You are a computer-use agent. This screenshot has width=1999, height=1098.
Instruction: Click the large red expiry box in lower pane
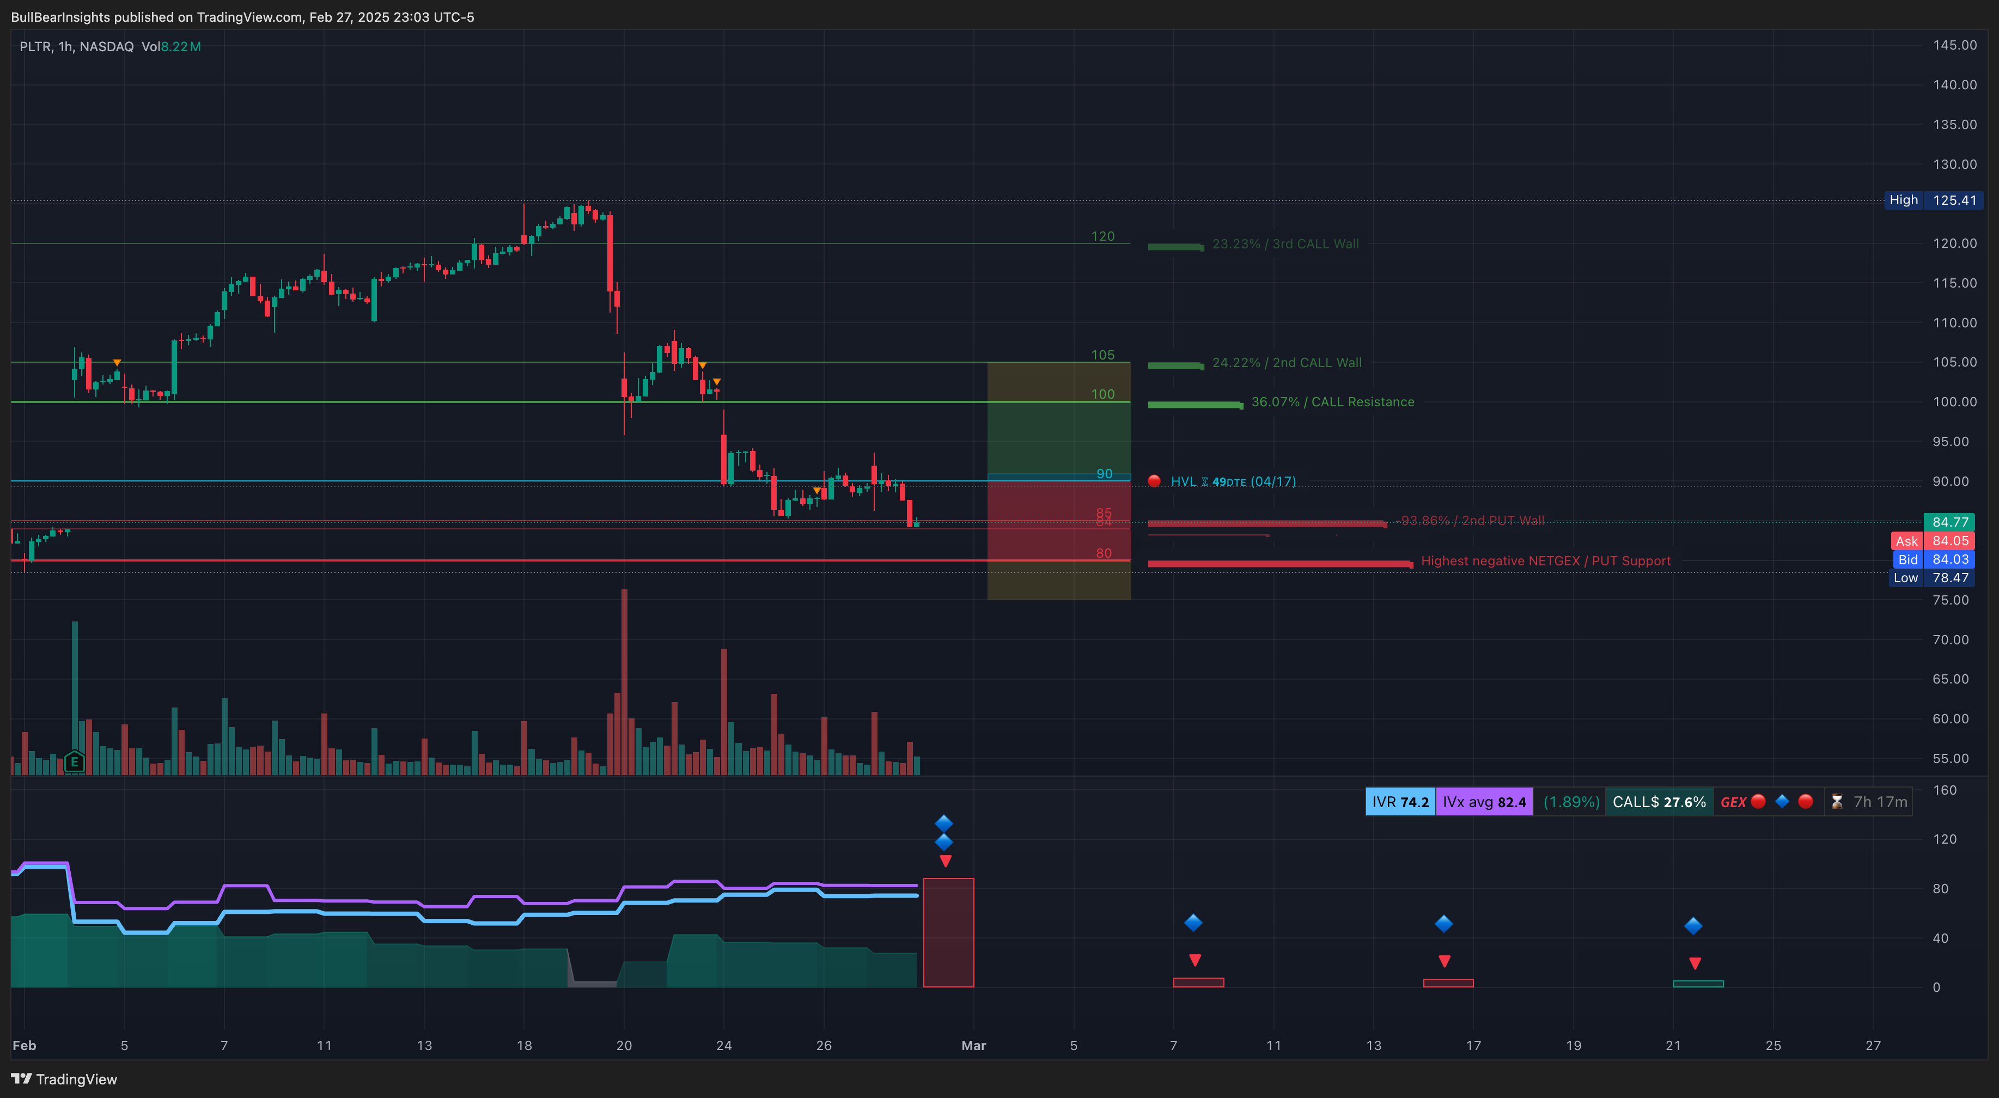click(x=948, y=933)
